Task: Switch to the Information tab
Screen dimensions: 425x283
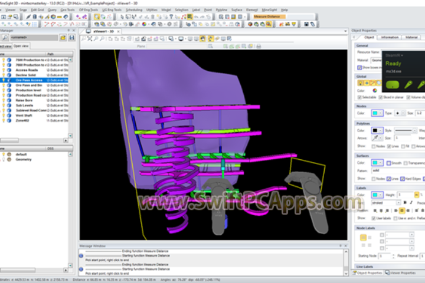Action: (x=390, y=37)
